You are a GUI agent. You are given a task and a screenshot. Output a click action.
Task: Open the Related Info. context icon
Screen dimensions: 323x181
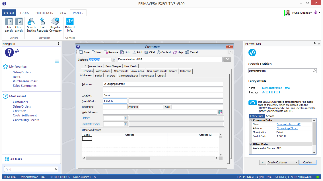70,25
